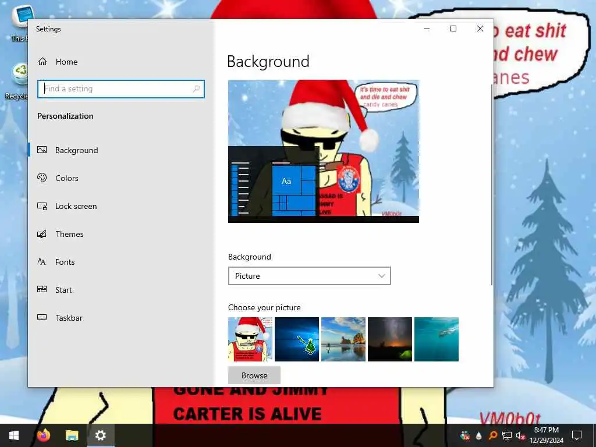Viewport: 596px width, 447px height.
Task: Click the orange magnifier tray icon
Action: (492, 435)
